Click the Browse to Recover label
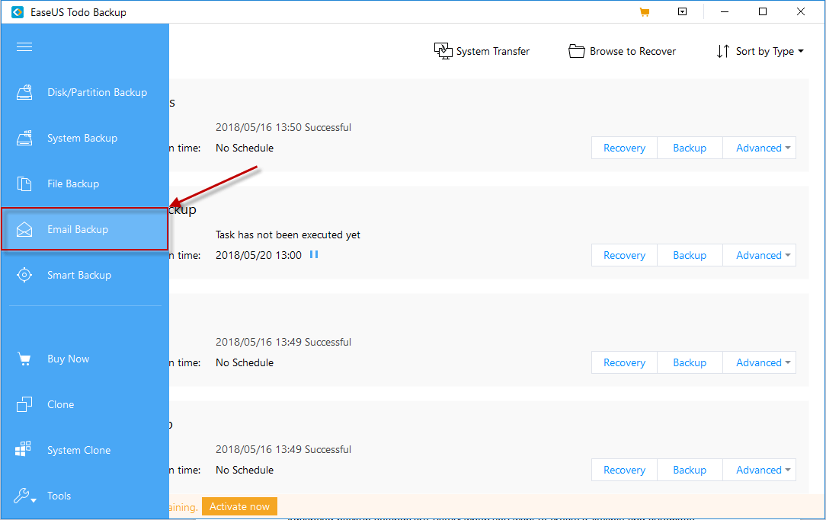 (x=632, y=51)
